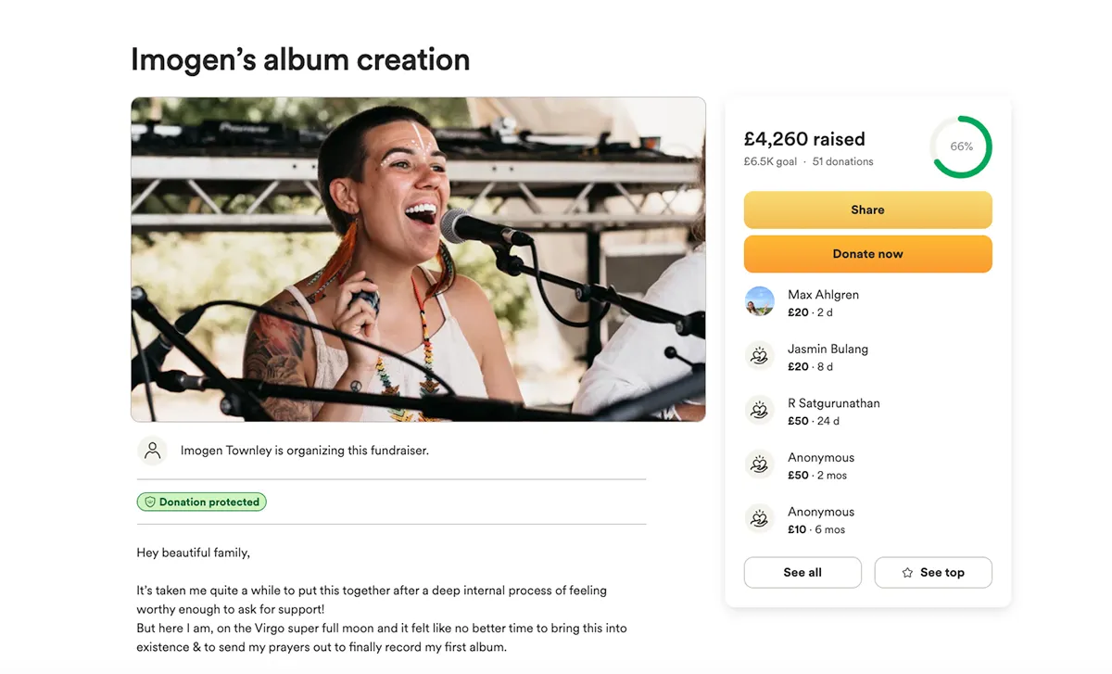This screenshot has width=1112, height=674.
Task: Click the R Satgurunathan donor name
Action: click(834, 403)
